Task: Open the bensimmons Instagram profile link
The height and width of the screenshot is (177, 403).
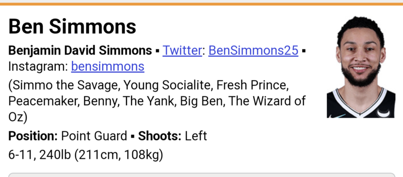Action: coord(108,66)
